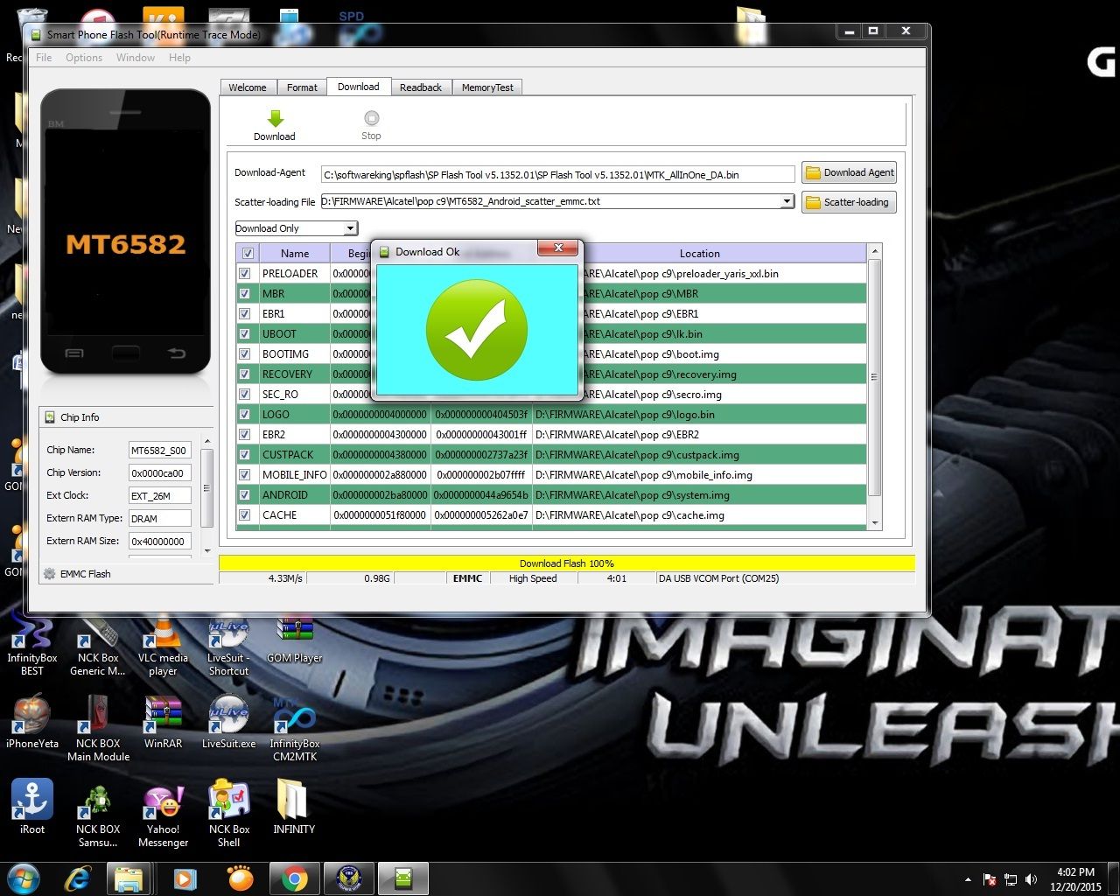The width and height of the screenshot is (1120, 896).
Task: Toggle the RECOVERY partition checkbox
Action: 245,374
